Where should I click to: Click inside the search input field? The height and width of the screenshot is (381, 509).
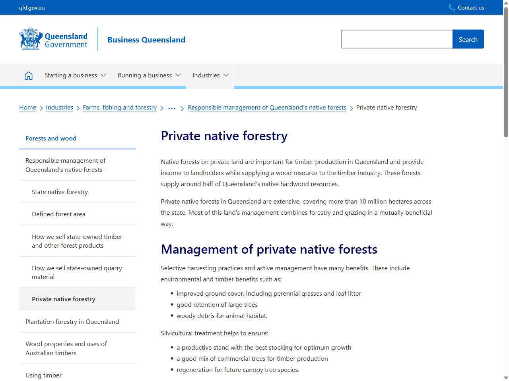[396, 39]
